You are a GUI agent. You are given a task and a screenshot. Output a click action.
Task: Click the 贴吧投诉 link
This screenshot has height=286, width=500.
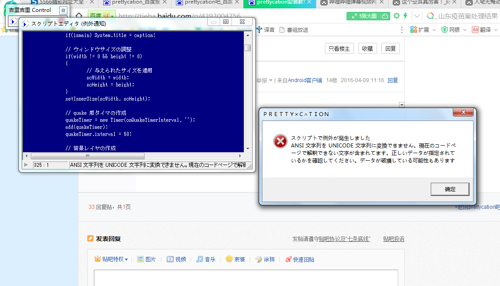[394, 239]
